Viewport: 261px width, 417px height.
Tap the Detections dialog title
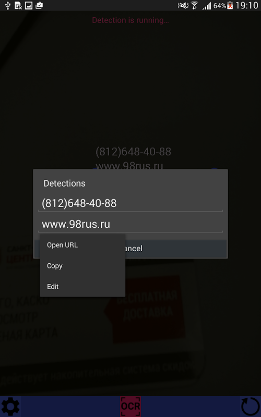coord(64,183)
